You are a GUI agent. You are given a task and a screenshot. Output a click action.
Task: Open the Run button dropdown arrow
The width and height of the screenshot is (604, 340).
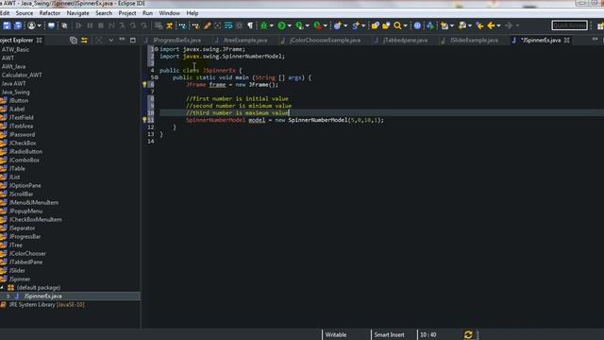[x=290, y=25]
